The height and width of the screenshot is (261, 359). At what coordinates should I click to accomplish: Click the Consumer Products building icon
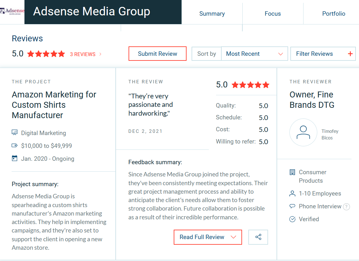[x=293, y=172]
